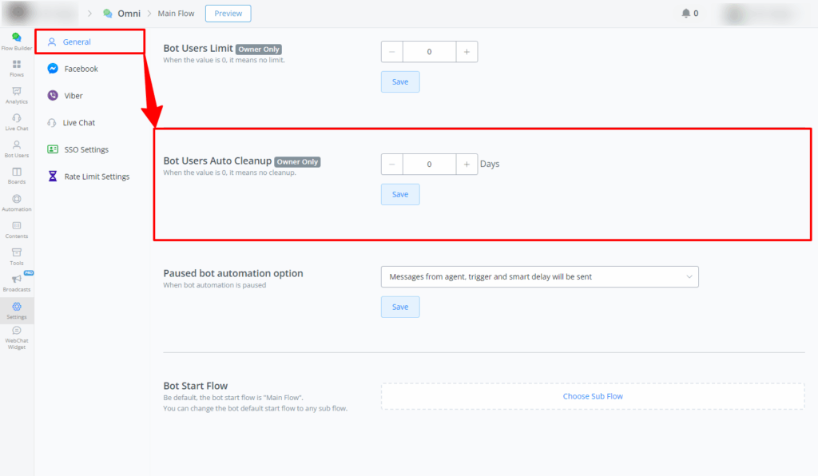Open WebChat Widget from sidebar
Screen dimensions: 818x476
[x=17, y=333]
